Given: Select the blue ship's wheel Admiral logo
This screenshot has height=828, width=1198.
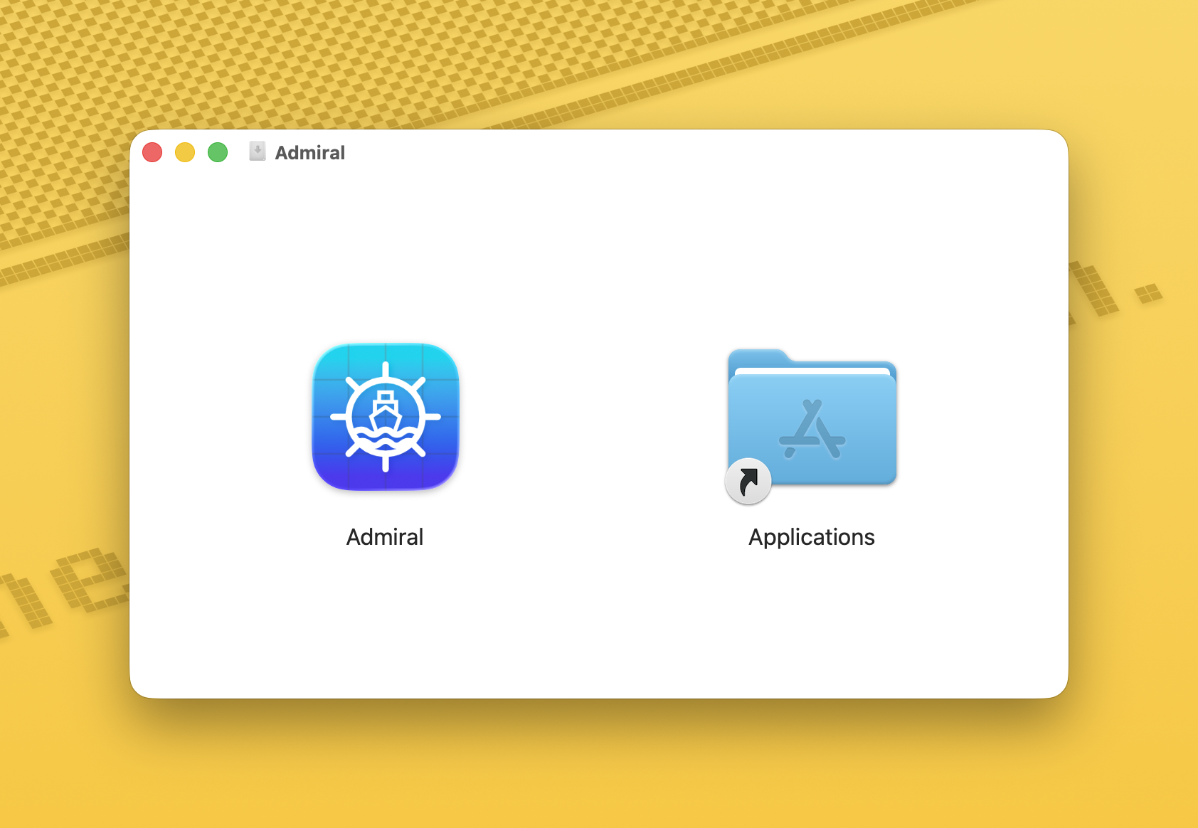Looking at the screenshot, I should [385, 417].
